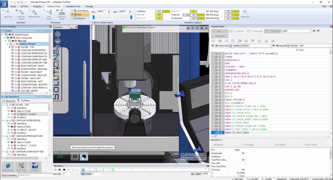Pause the simulation in the Simulation bar

click(60, 170)
